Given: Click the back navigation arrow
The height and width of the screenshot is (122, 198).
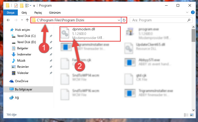Looking at the screenshot, I should click(8, 20).
